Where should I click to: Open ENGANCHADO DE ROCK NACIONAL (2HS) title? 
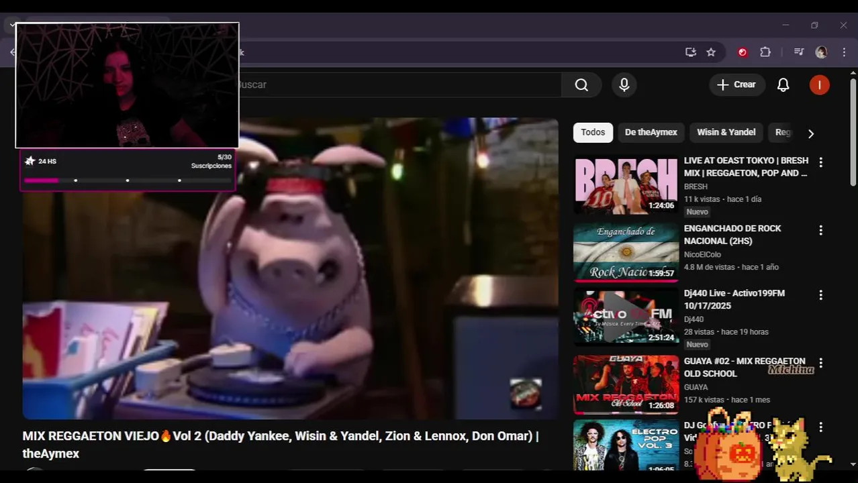click(x=732, y=234)
